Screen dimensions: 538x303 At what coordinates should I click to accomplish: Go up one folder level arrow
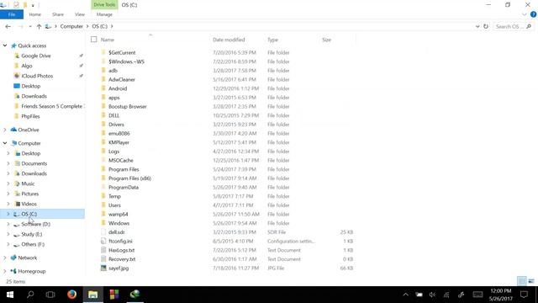tap(39, 26)
